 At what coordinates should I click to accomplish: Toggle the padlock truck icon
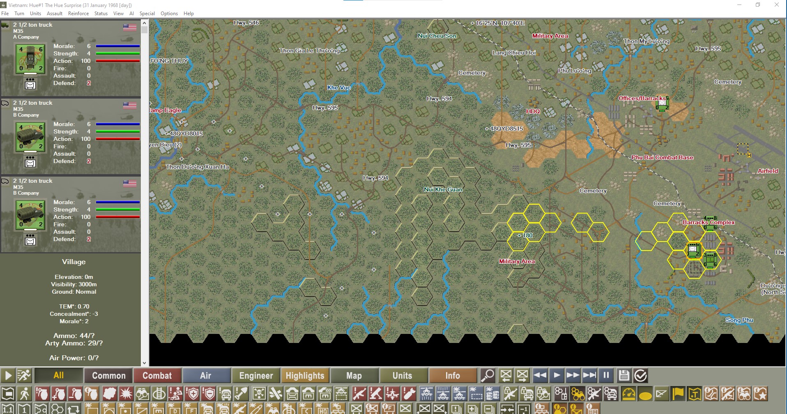coord(527,394)
